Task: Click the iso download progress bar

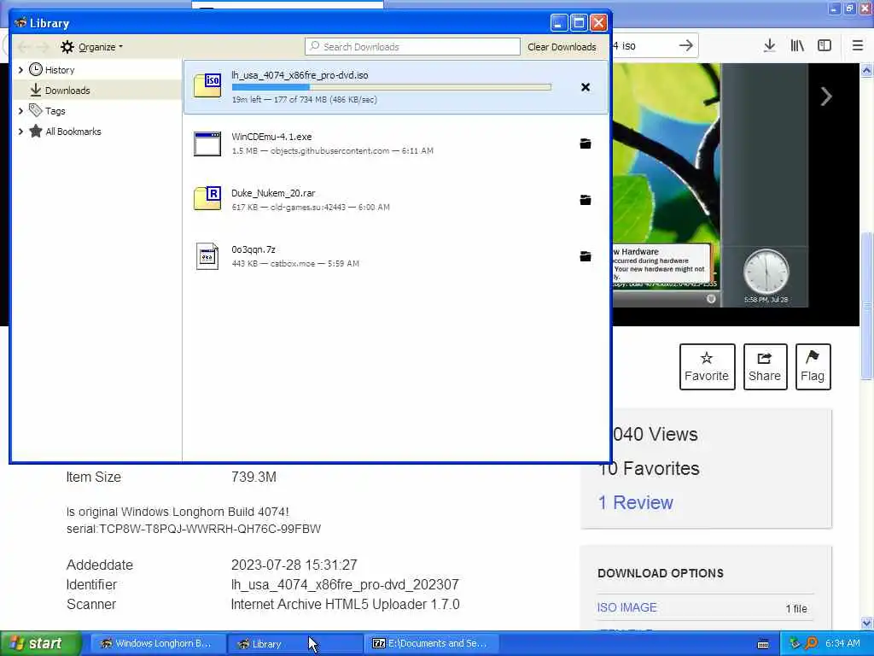Action: (x=391, y=87)
